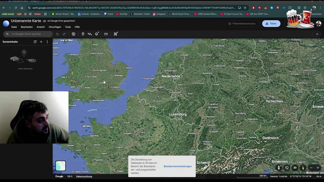This screenshot has height=182, width=324.
Task: Open the Google account avatar
Action: point(318,24)
